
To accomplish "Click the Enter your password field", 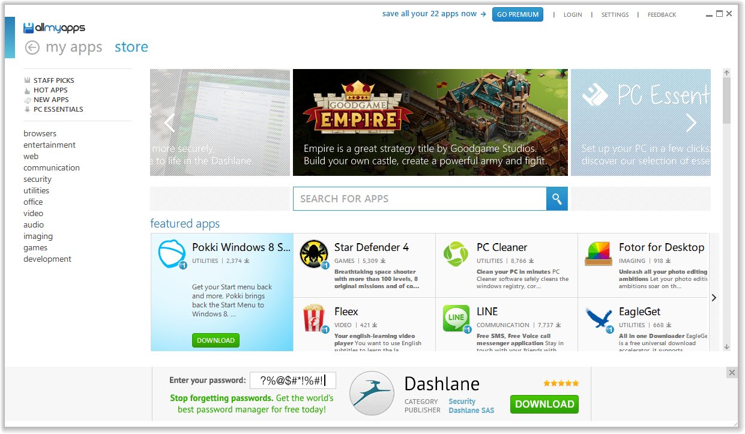I will tap(292, 381).
